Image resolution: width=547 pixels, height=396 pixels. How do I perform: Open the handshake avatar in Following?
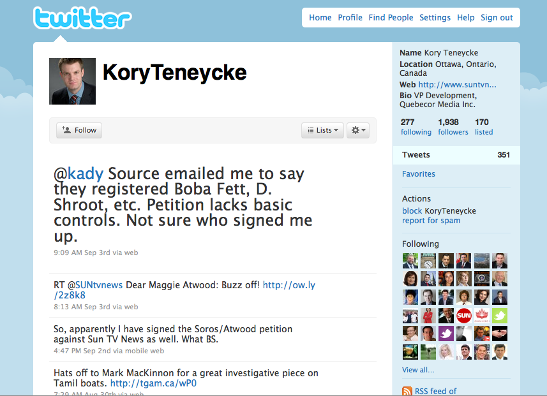pyautogui.click(x=500, y=334)
